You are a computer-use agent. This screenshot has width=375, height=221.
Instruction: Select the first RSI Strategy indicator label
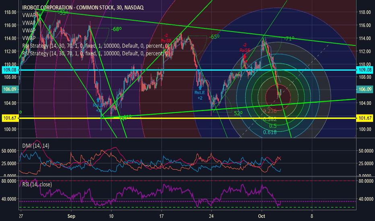[x=96, y=46]
